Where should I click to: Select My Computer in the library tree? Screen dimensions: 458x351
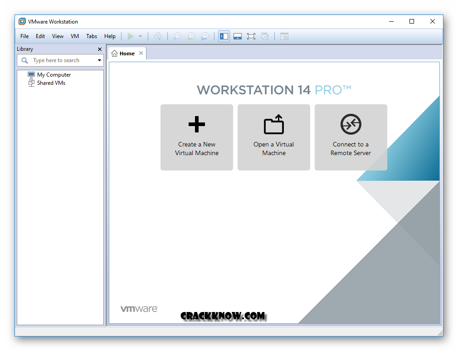point(49,75)
